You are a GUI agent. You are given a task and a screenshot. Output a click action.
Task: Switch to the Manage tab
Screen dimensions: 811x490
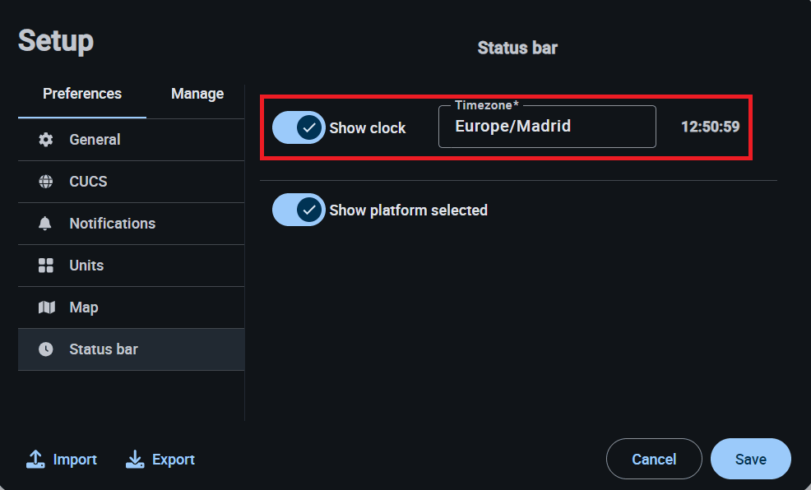pyautogui.click(x=197, y=94)
